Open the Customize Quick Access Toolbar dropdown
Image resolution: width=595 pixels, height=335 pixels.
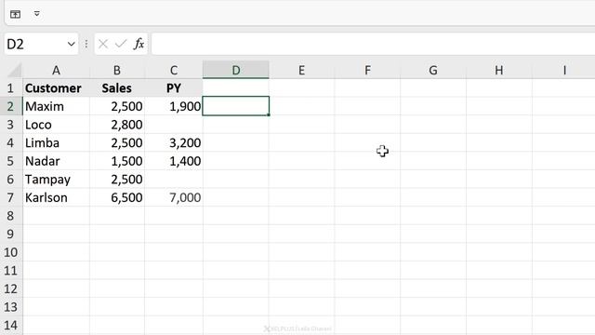point(37,14)
